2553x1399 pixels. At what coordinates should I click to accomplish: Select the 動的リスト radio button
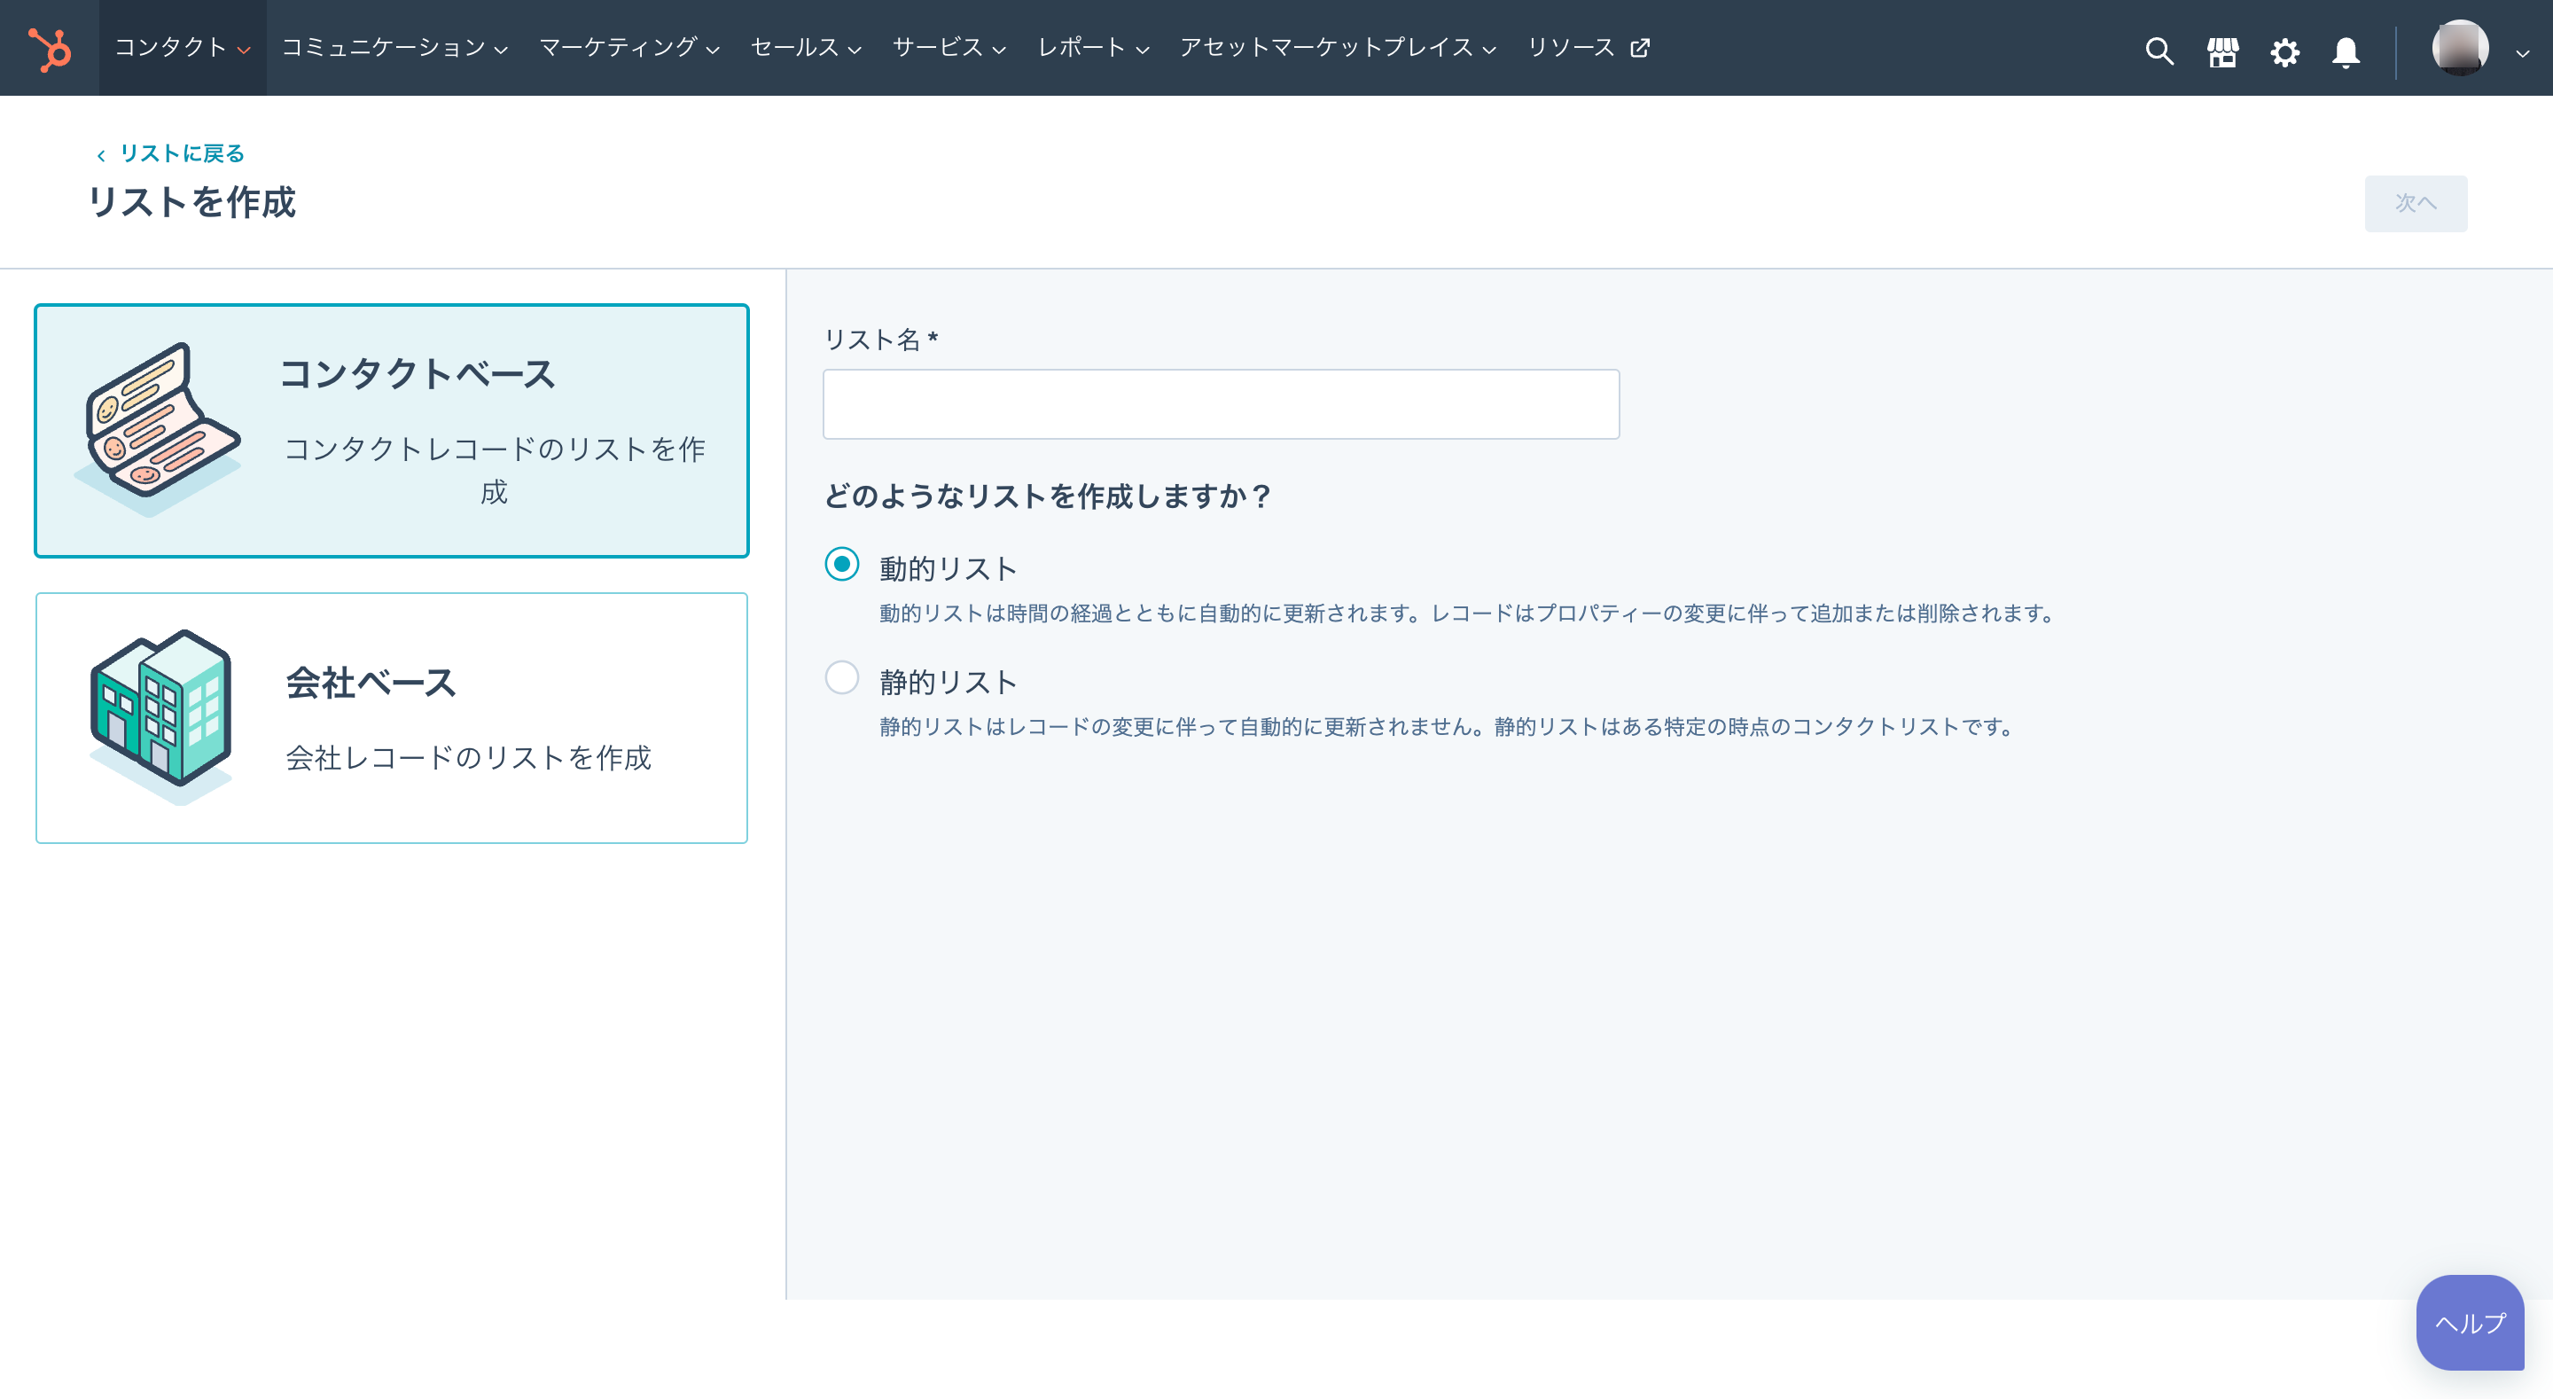pos(841,564)
